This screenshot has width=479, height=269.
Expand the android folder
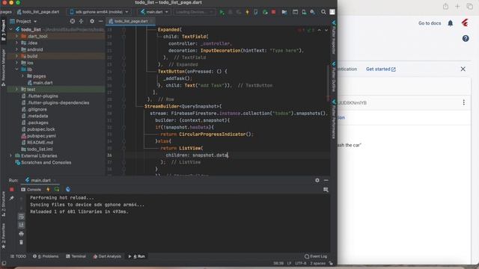coord(16,49)
